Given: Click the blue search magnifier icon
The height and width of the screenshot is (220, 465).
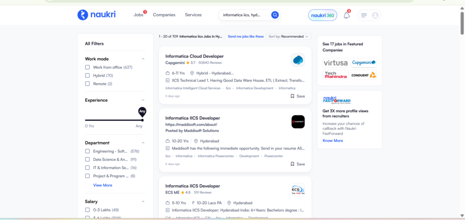Looking at the screenshot, I should point(275,15).
